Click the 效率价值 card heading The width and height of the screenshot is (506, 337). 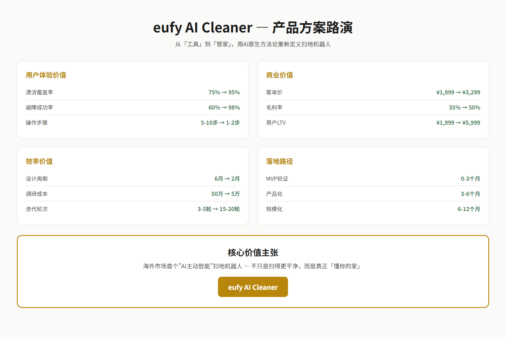point(39,161)
